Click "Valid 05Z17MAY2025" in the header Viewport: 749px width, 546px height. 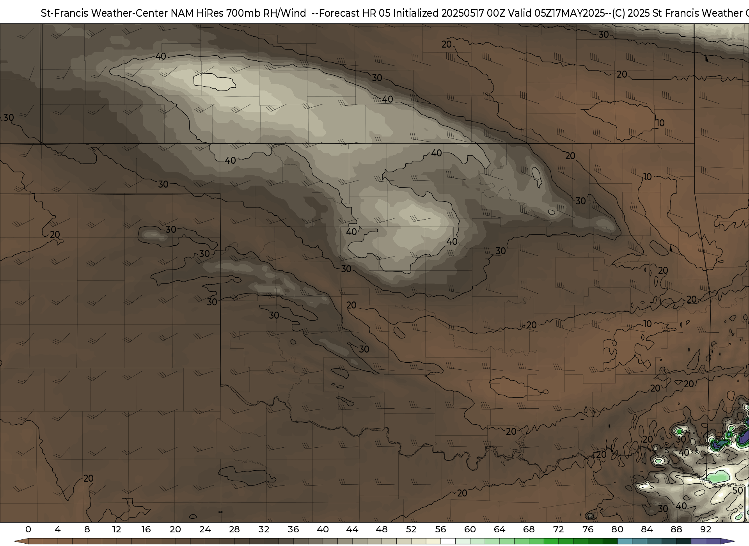coord(556,13)
